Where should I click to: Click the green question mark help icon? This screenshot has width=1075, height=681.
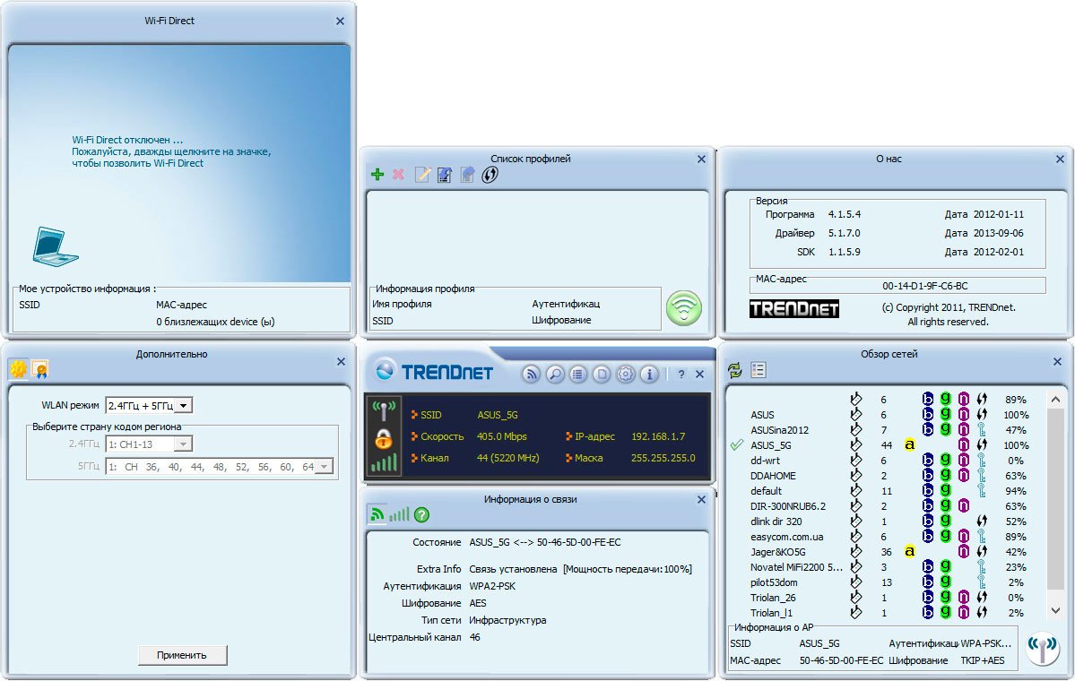coord(421,514)
